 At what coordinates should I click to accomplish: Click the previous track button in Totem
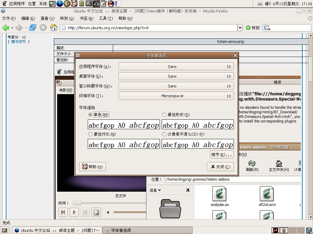(x=63, y=212)
